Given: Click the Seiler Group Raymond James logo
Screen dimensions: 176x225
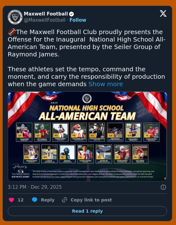Looking at the screenshot, I should pos(21,174).
